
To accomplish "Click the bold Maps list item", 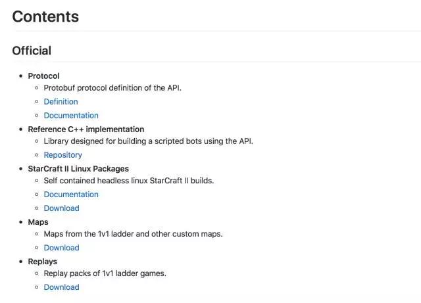I will click(x=38, y=222).
